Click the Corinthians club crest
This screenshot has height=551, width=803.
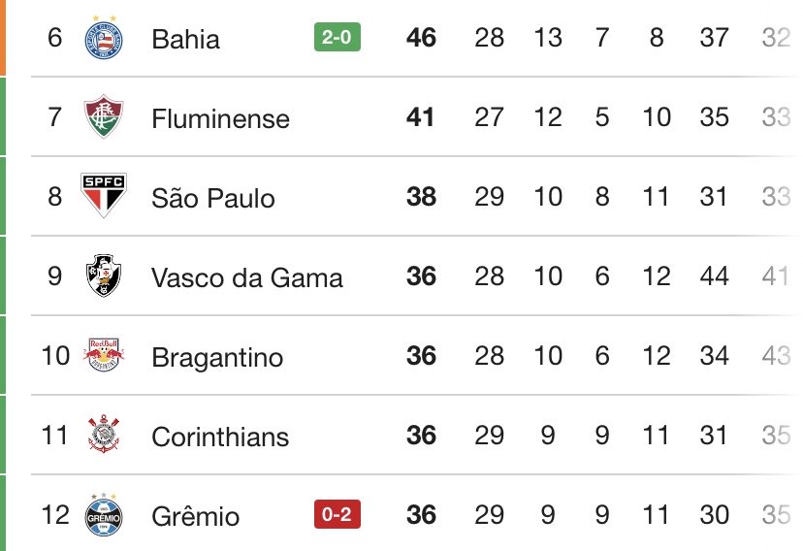(103, 436)
